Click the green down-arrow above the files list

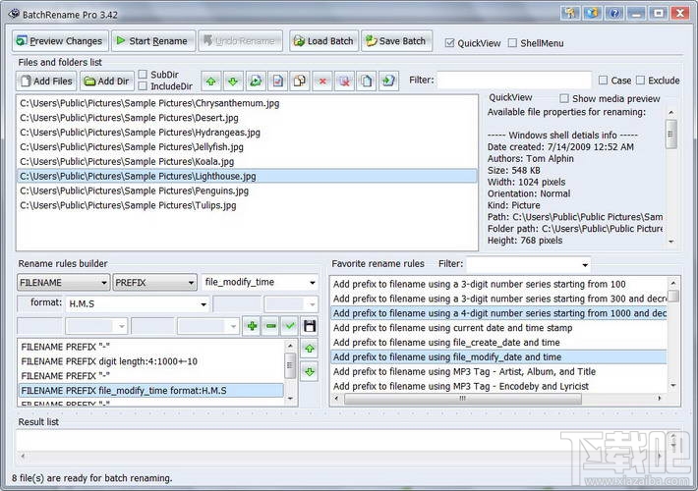point(233,81)
